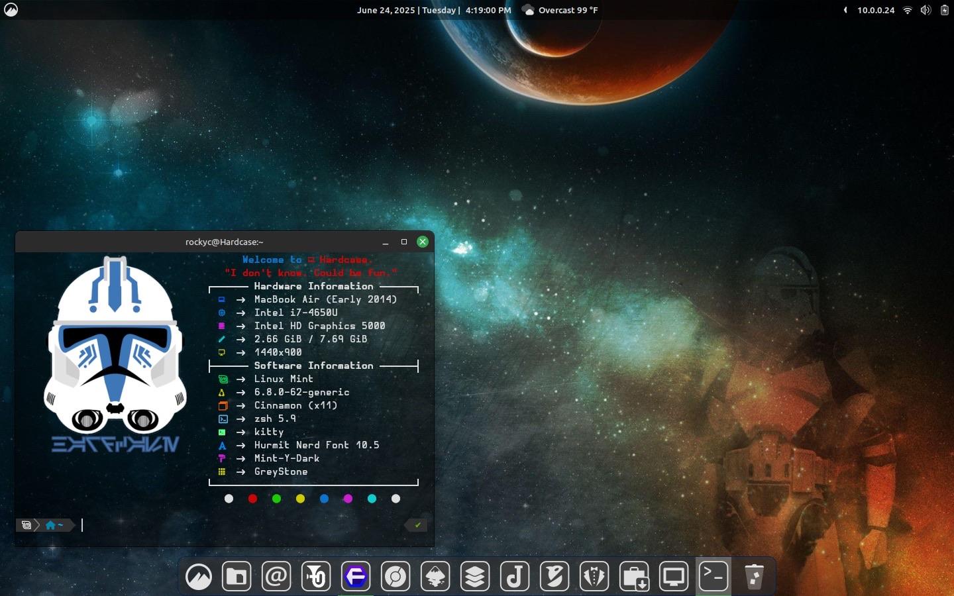Click the weather cloud icon in panel
The width and height of the screenshot is (954, 596).
point(528,10)
